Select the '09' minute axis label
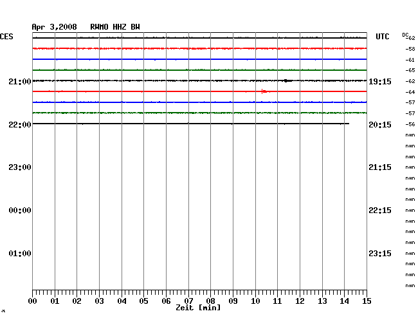418x318 pixels. (x=233, y=301)
